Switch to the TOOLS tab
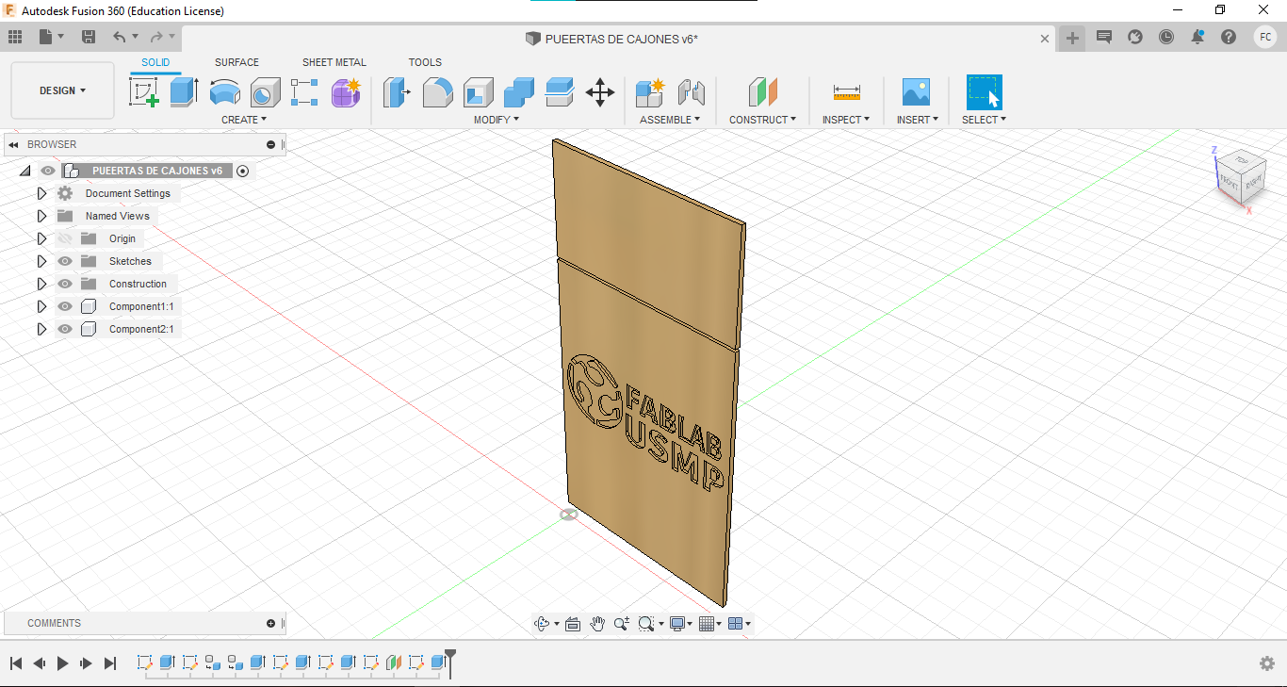Viewport: 1287px width, 687px height. coord(425,62)
